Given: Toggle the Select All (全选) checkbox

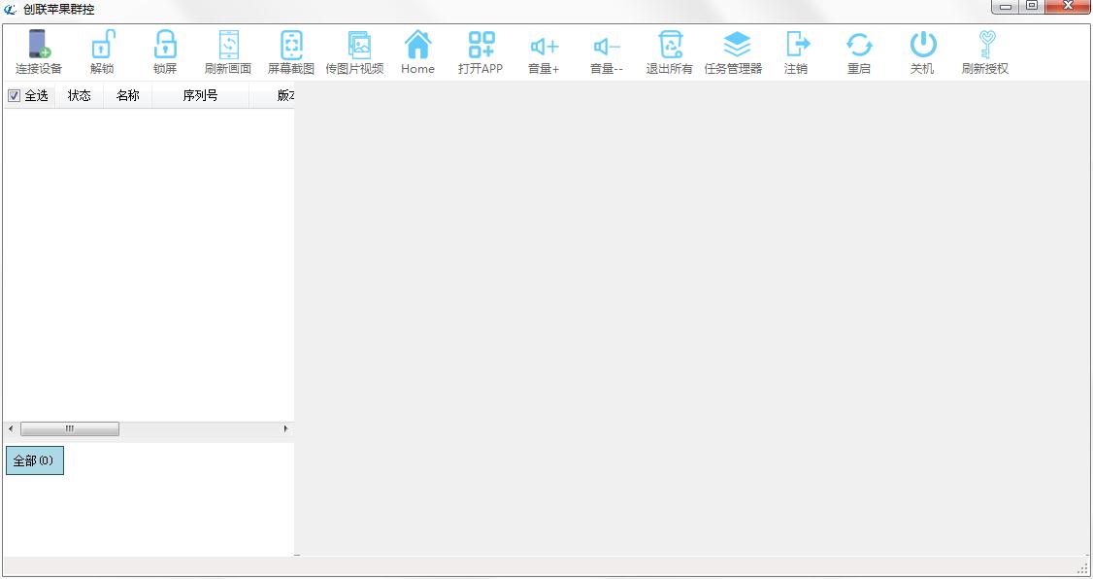Looking at the screenshot, I should pos(14,96).
